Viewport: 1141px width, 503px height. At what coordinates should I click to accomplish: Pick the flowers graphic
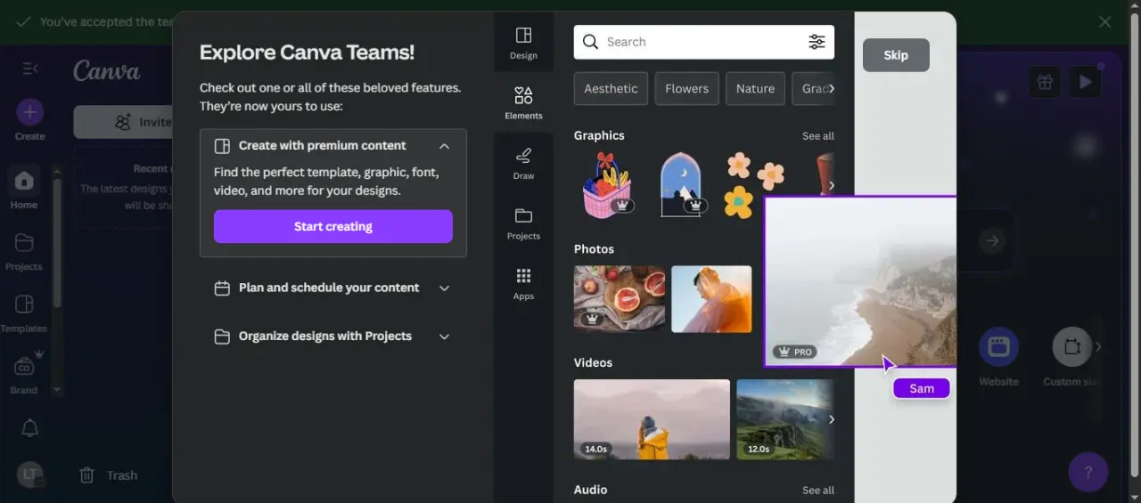pyautogui.click(x=754, y=184)
